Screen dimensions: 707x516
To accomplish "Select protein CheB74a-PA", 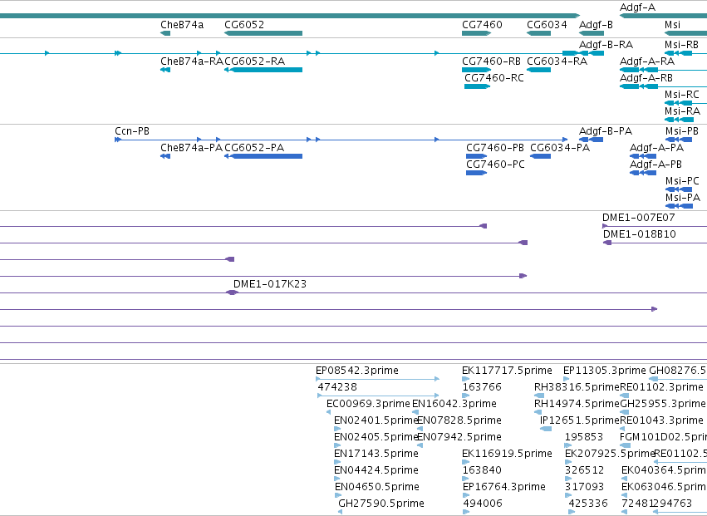I will point(191,148).
